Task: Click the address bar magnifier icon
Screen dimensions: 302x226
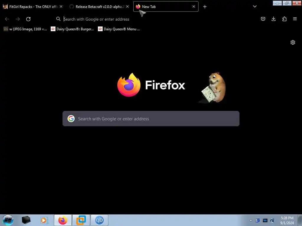Action: (x=58, y=19)
